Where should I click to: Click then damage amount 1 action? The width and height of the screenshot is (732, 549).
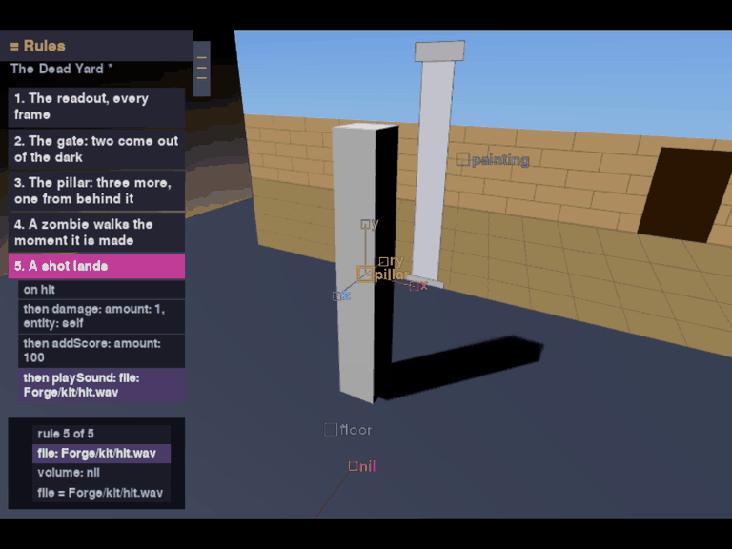101,316
